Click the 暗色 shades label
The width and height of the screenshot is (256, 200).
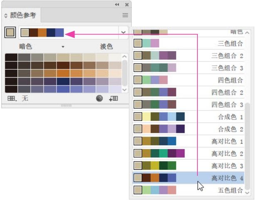[25, 46]
